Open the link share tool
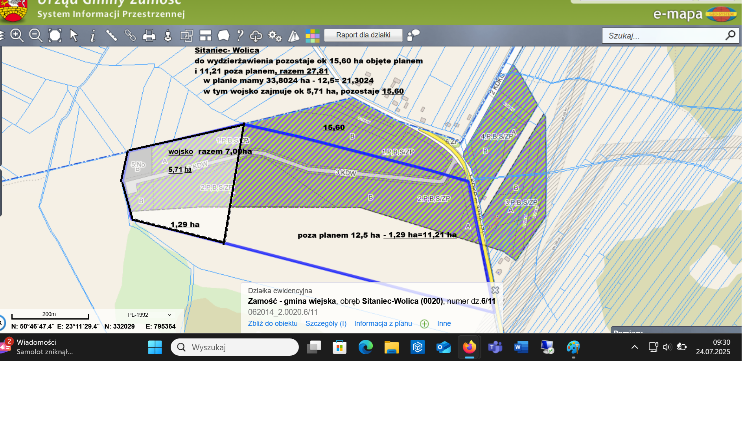The height and width of the screenshot is (425, 755). coord(130,35)
